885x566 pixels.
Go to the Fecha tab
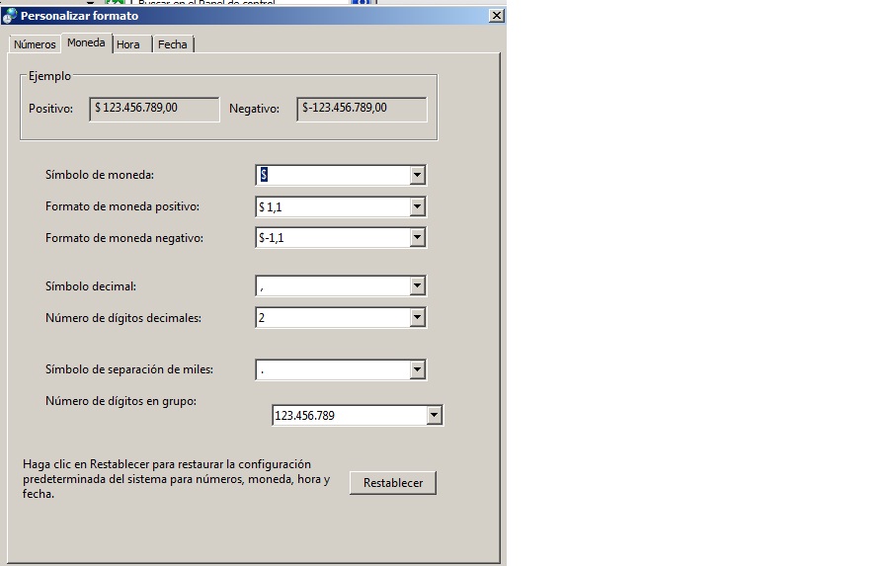coord(172,44)
